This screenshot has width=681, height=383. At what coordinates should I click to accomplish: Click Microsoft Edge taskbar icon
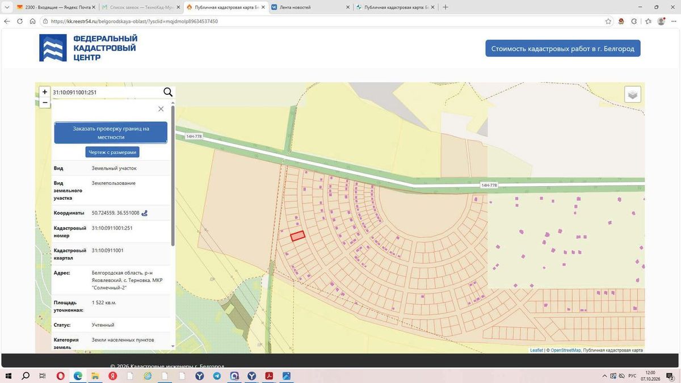click(78, 376)
